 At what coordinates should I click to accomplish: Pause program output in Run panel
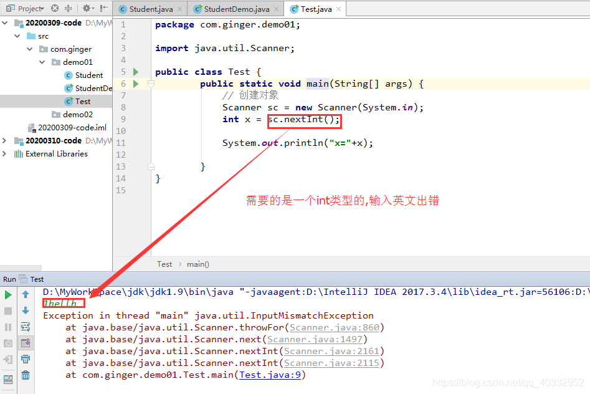point(8,327)
